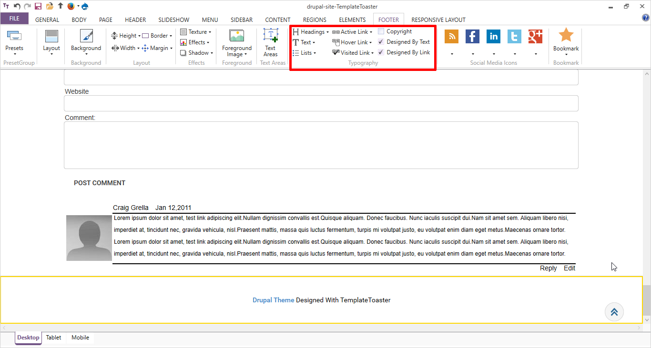The image size is (651, 348).
Task: Click the Text Areas tool icon
Action: click(x=270, y=36)
